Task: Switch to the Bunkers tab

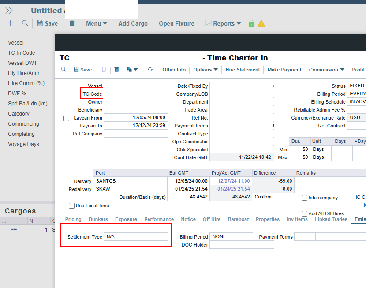Action: 98,219
